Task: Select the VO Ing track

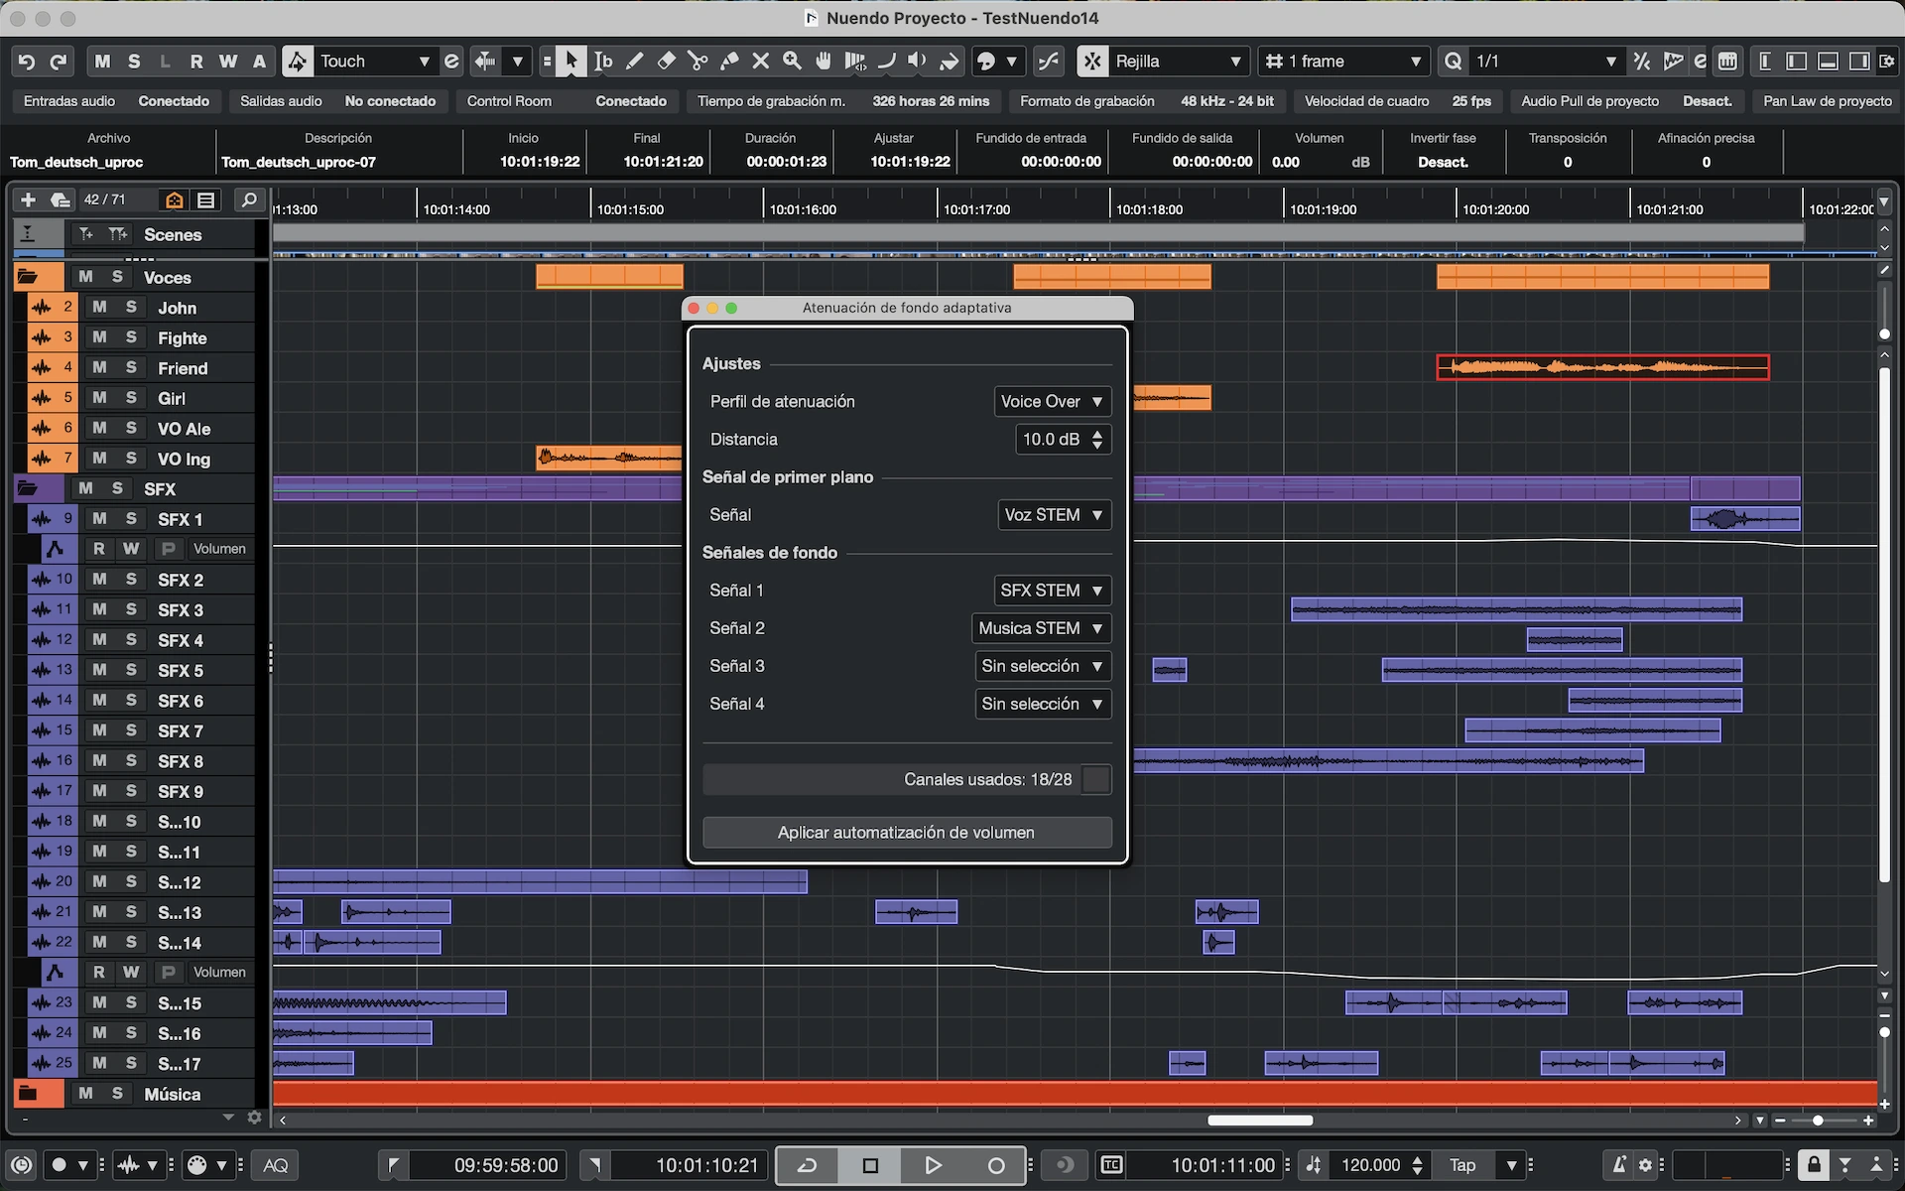Action: point(185,459)
